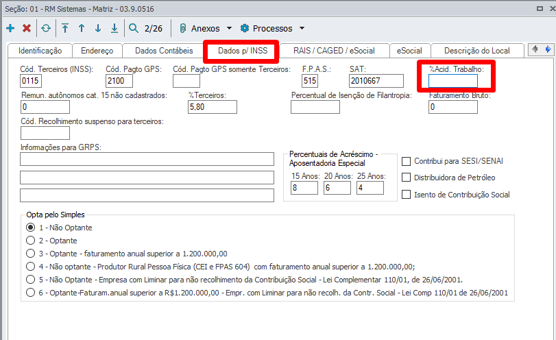This screenshot has width=556, height=340.
Task: Click the Faturamento Bruto field
Action: [x=452, y=107]
